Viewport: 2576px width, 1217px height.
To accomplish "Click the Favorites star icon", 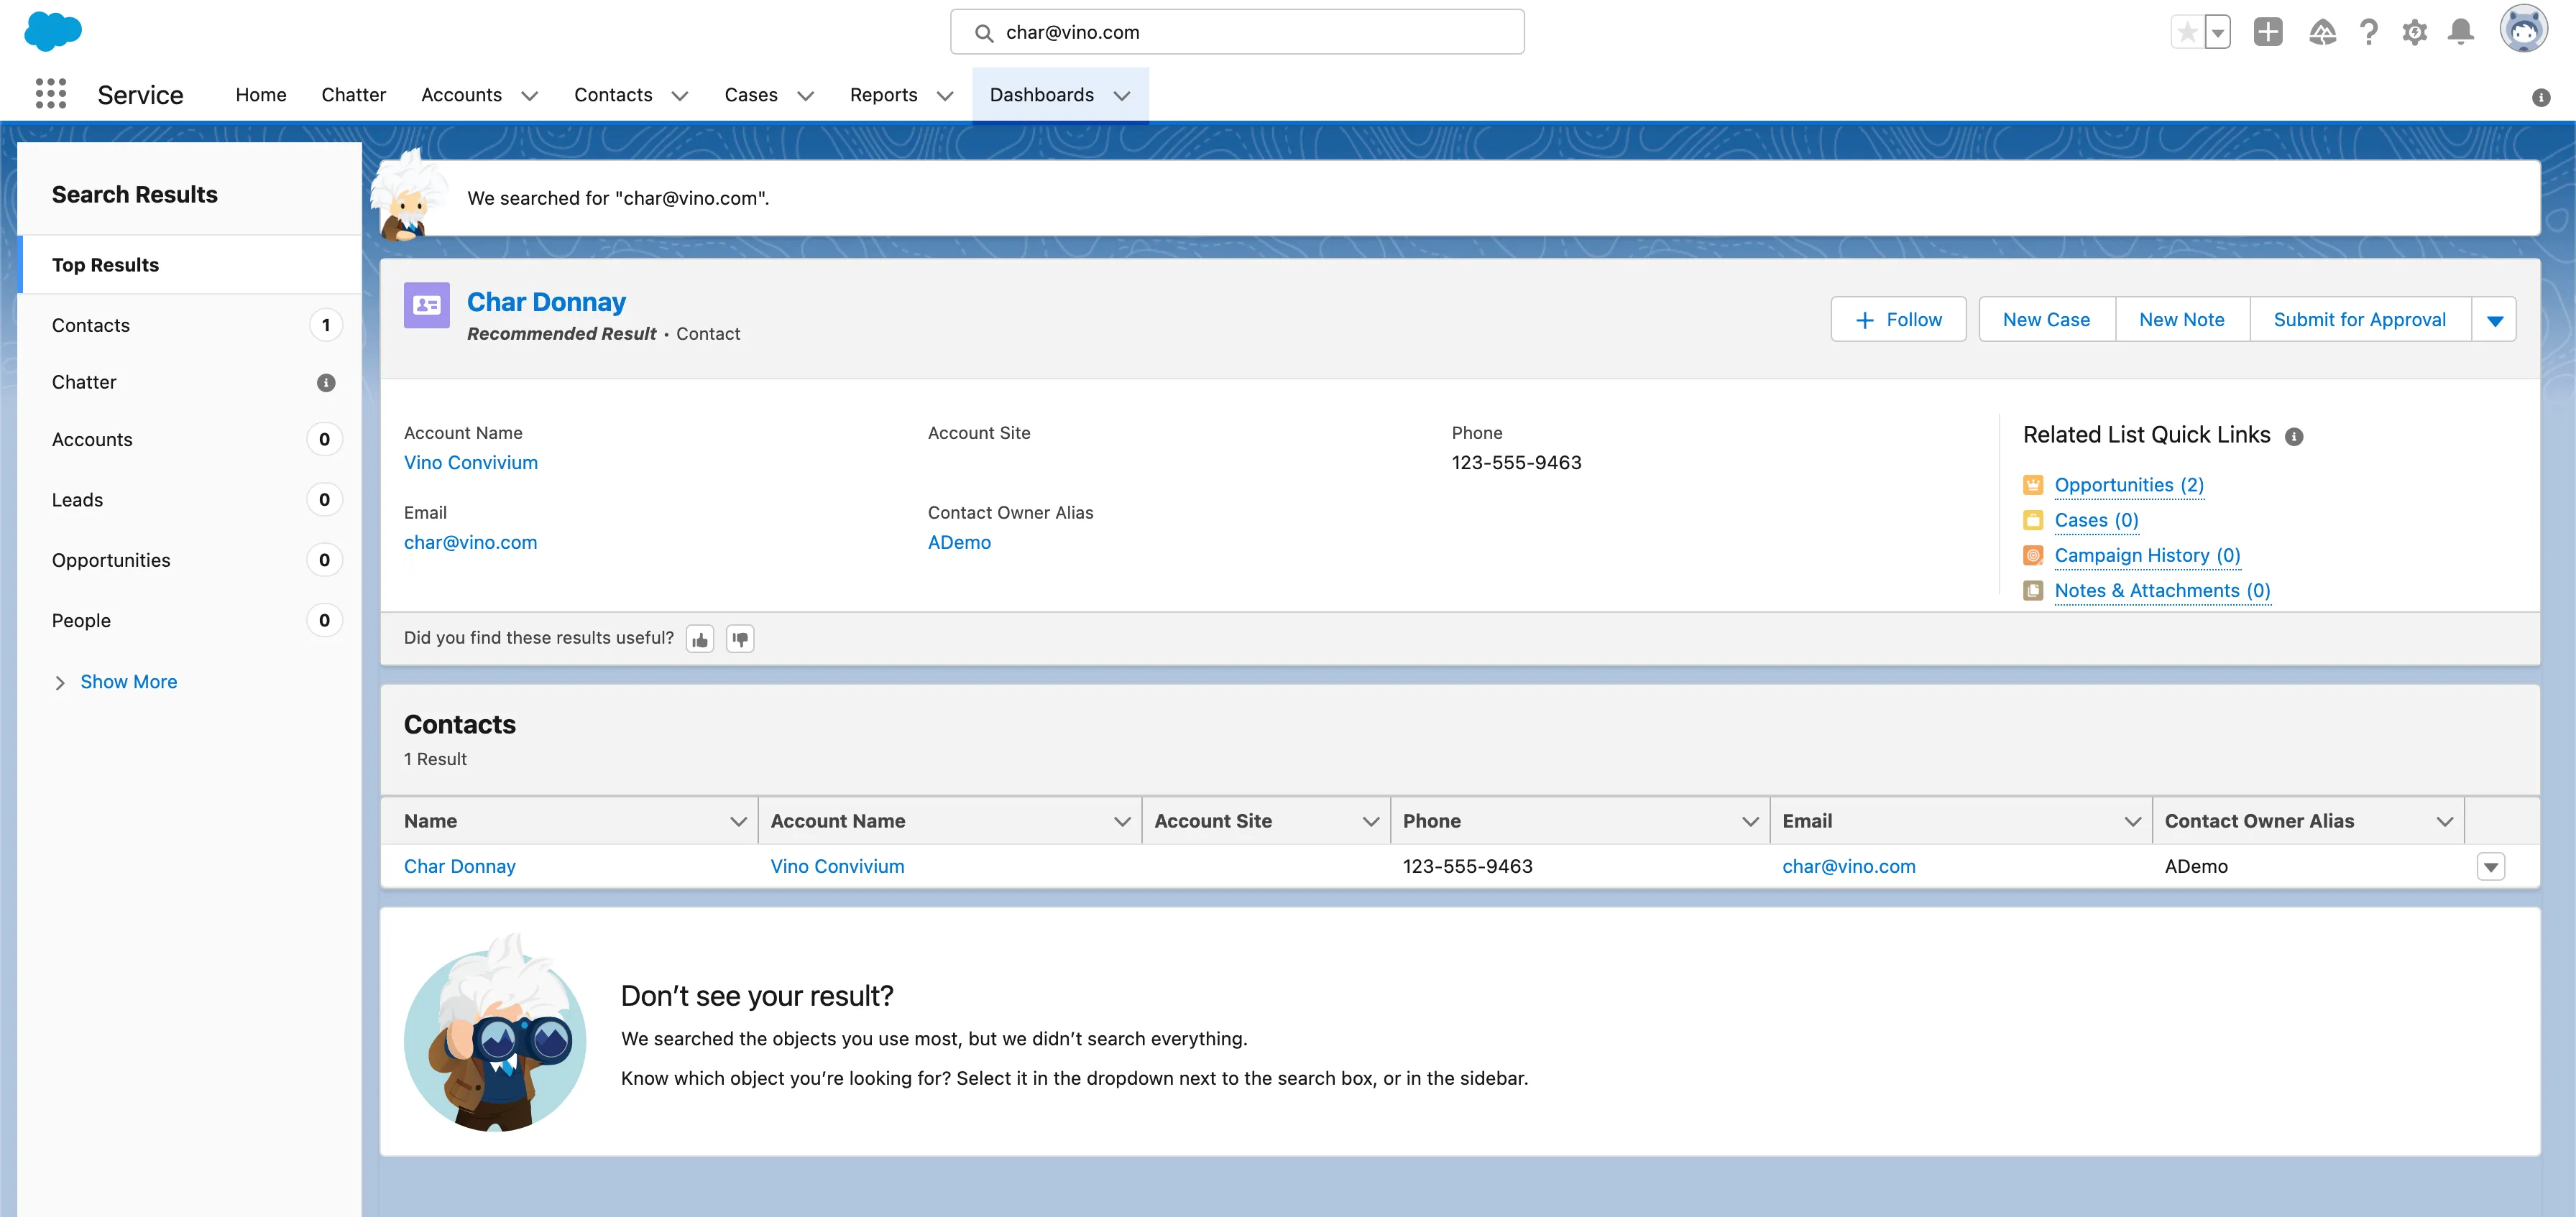I will [x=2187, y=32].
